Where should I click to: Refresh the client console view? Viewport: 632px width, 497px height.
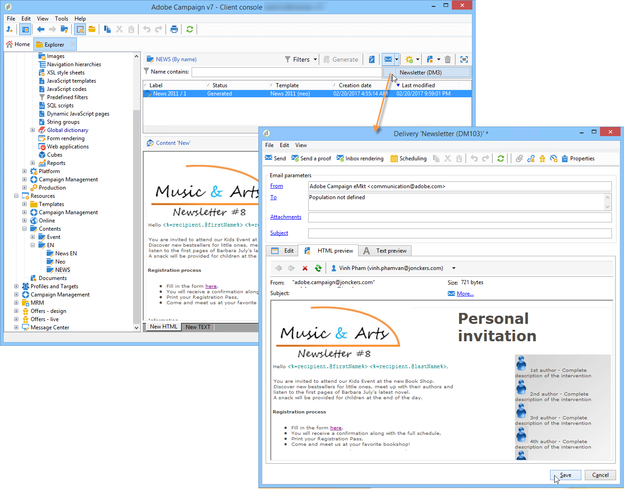[x=190, y=29]
